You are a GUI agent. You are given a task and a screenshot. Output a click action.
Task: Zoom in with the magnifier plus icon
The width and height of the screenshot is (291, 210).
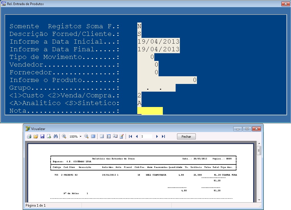64,137
